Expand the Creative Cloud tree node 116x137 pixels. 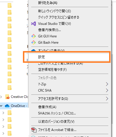tap(1, 97)
